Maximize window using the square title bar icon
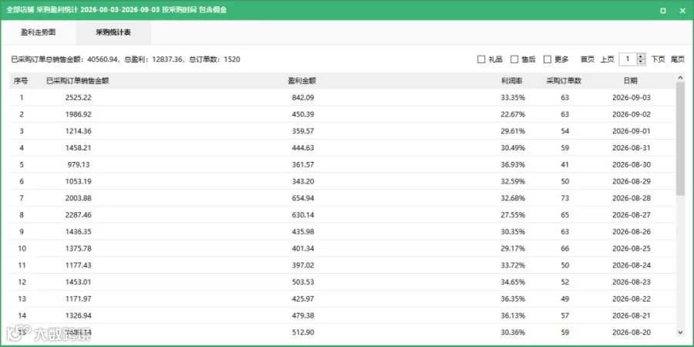694x347 pixels. (662, 11)
